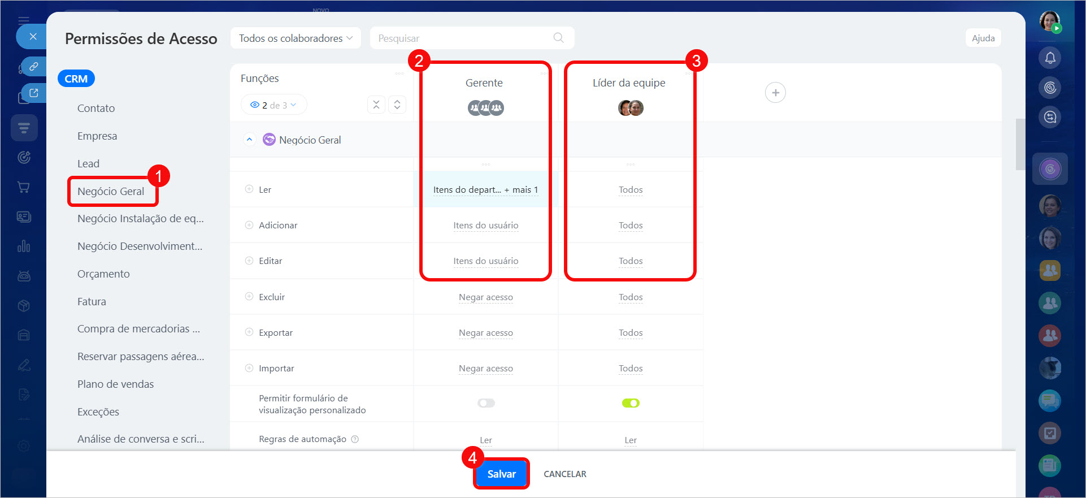Expand all sections icon in Funções
This screenshot has width=1086, height=498.
[x=397, y=105]
